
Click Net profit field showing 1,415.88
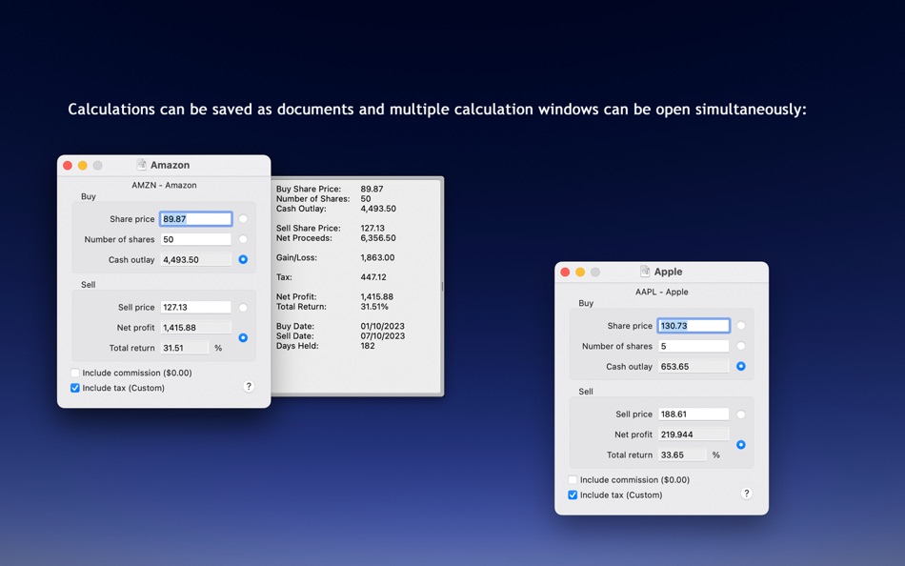(195, 328)
